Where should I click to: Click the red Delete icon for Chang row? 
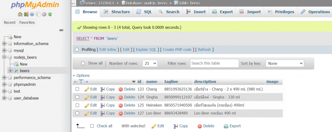coord(121,89)
